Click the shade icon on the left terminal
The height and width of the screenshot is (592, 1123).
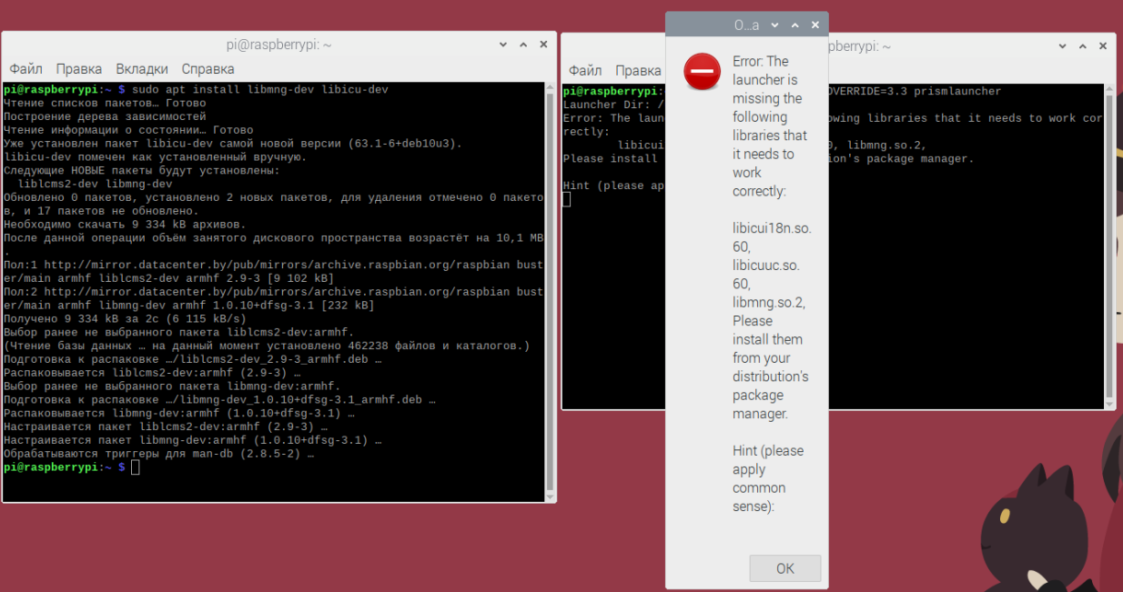(501, 44)
